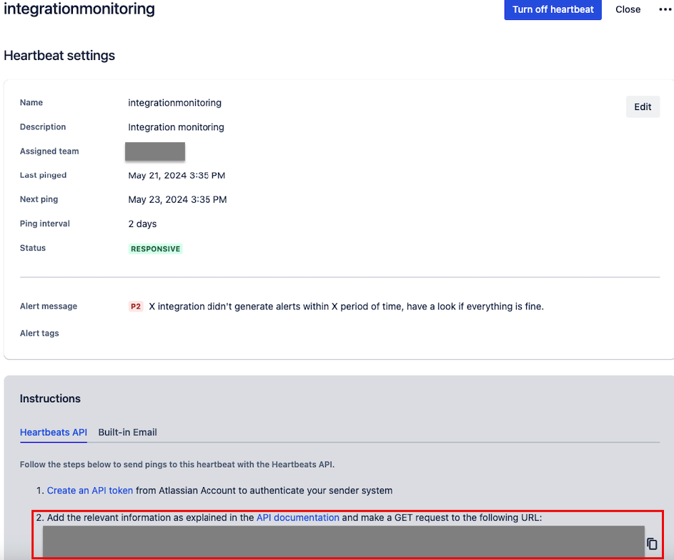The image size is (674, 560).
Task: Open the Create an API token link
Action: 90,491
